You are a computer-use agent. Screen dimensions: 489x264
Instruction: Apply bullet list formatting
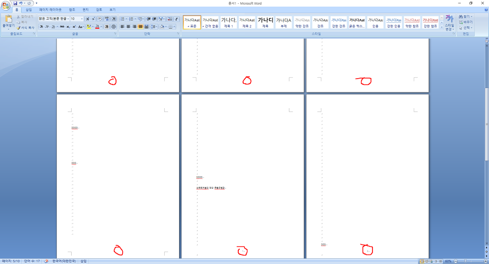tap(122, 19)
